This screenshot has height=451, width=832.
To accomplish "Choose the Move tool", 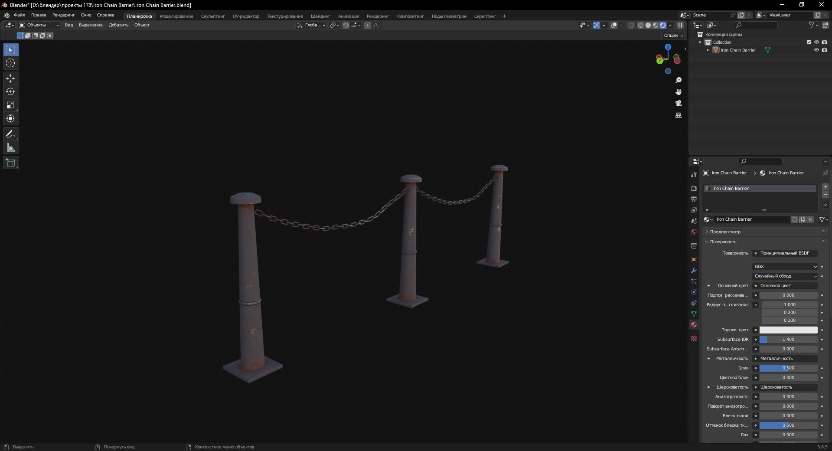I will pyautogui.click(x=11, y=78).
